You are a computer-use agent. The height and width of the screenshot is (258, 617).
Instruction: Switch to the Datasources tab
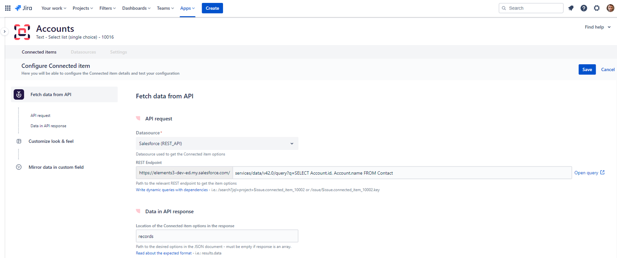[x=83, y=52]
